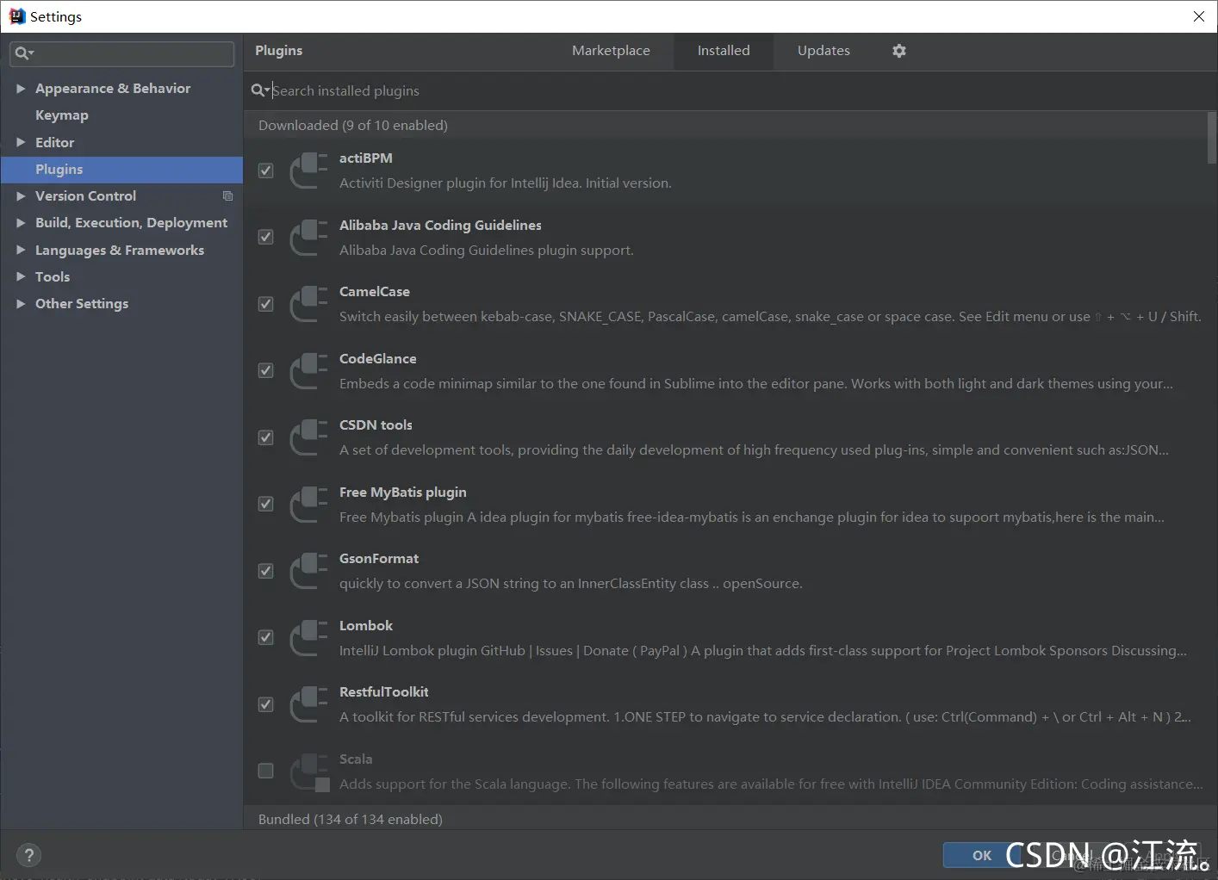Select the Scala plugin name
The width and height of the screenshot is (1218, 880).
[356, 759]
